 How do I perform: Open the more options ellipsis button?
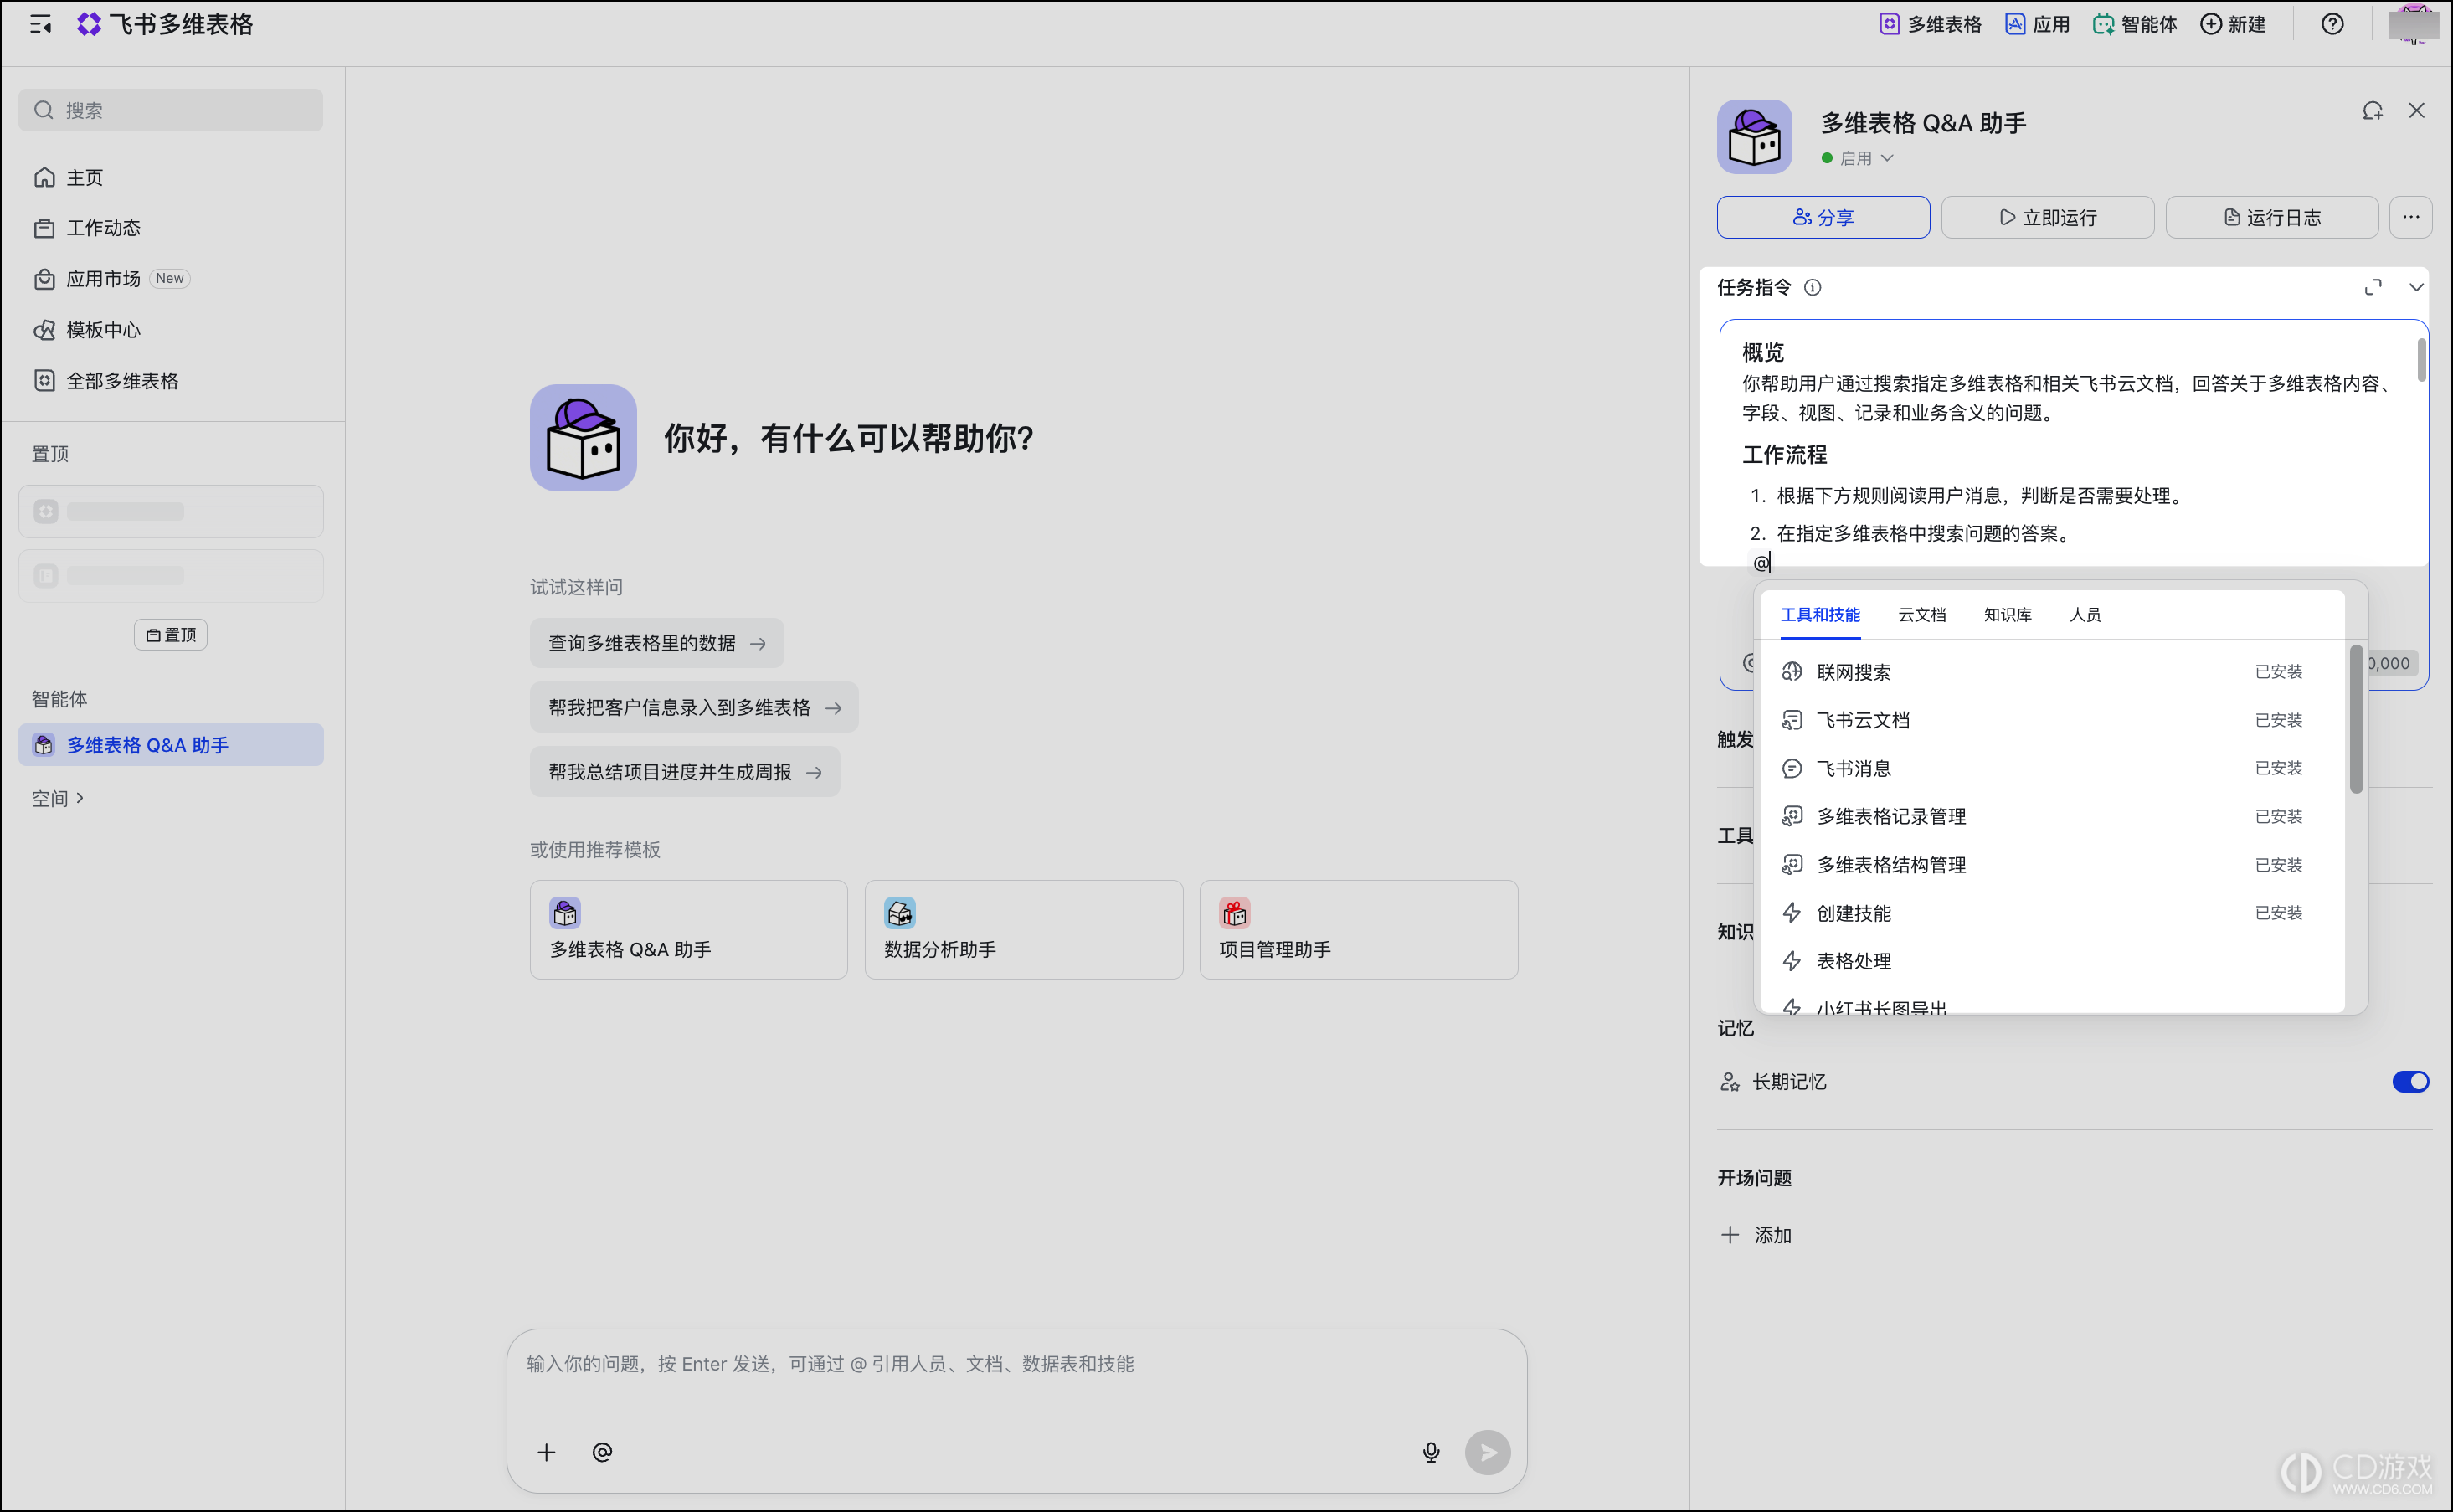point(2411,217)
